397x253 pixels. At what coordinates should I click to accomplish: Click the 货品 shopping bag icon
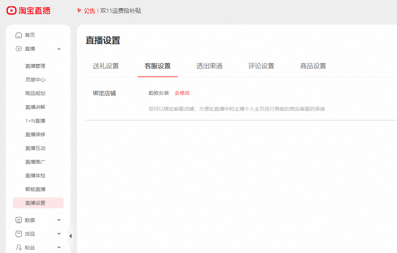19,234
